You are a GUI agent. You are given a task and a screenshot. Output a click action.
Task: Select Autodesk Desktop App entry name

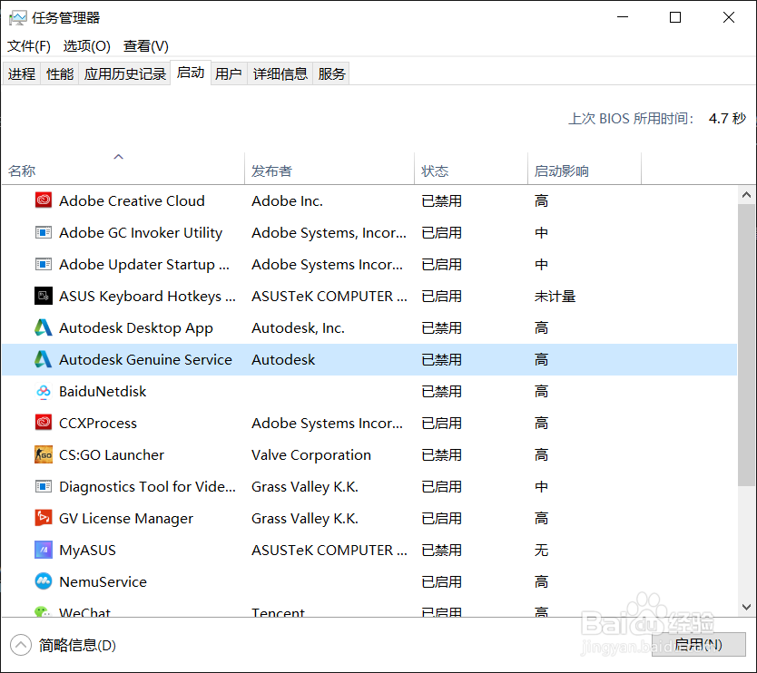coord(135,328)
